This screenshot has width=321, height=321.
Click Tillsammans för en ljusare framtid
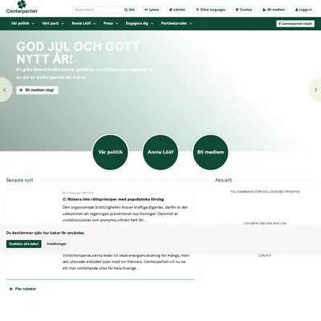(x=265, y=192)
